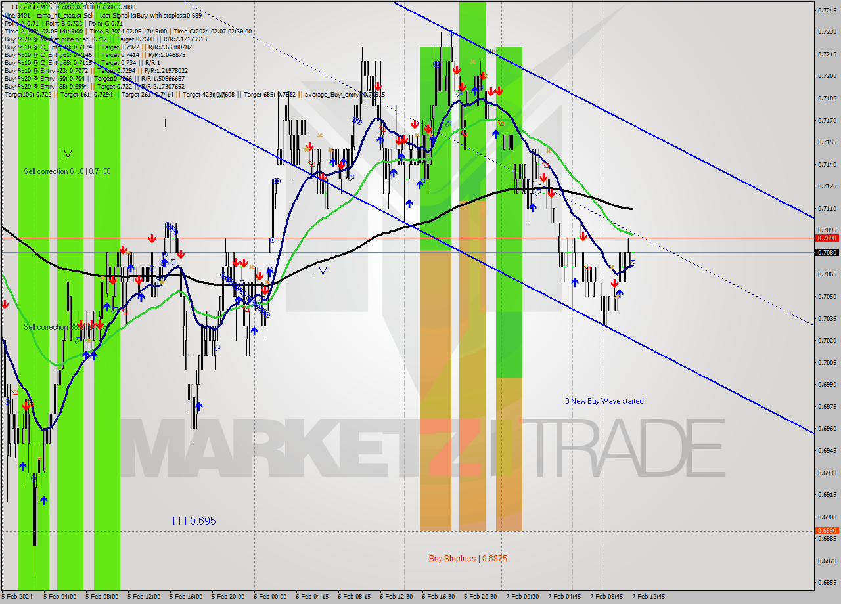Click the 'I I I 0.695' wave label

194,521
